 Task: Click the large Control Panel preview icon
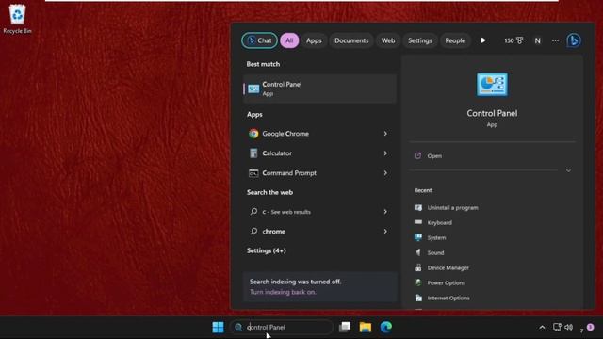(492, 84)
